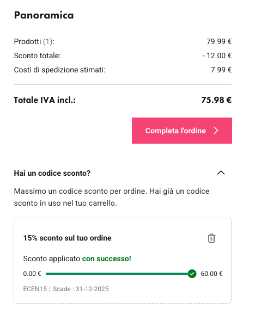Click the - 12.00 € discount amount
The width and height of the screenshot is (261, 314).
[x=217, y=56]
